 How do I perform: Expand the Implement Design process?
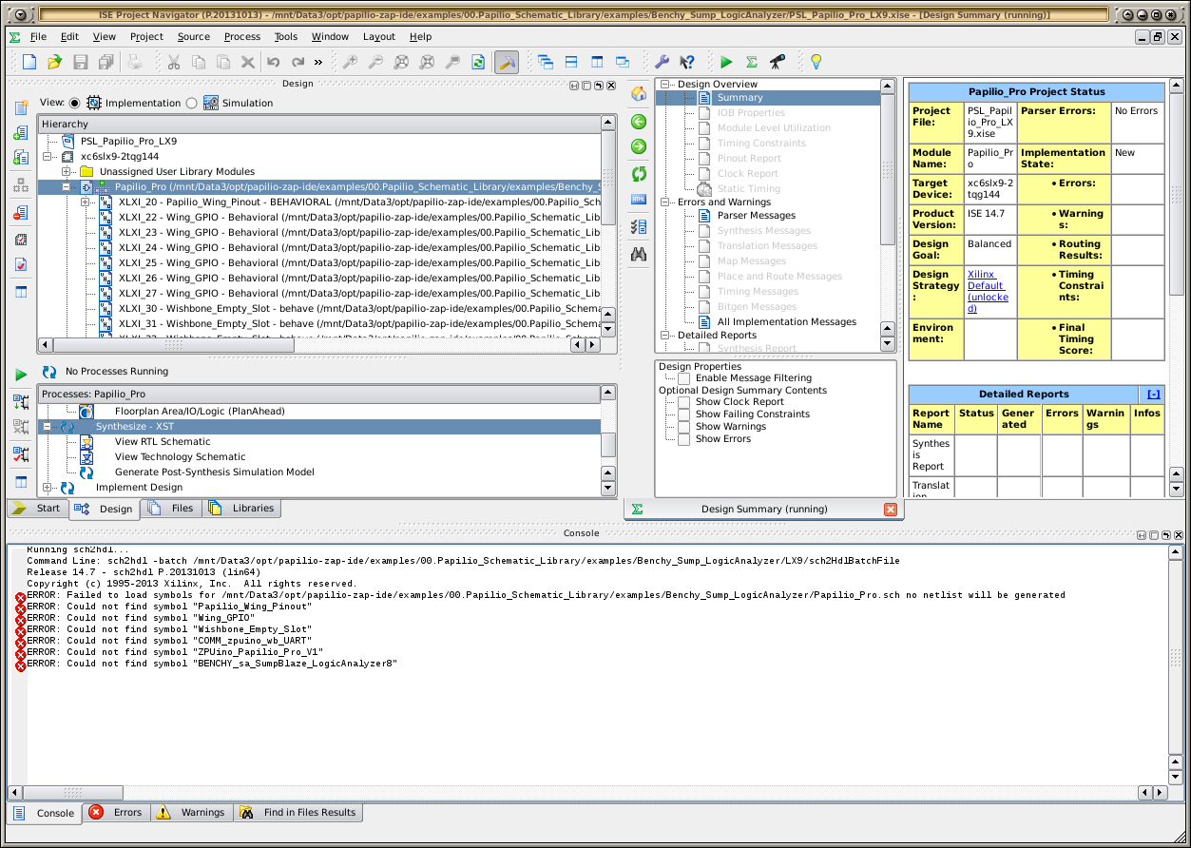point(48,488)
